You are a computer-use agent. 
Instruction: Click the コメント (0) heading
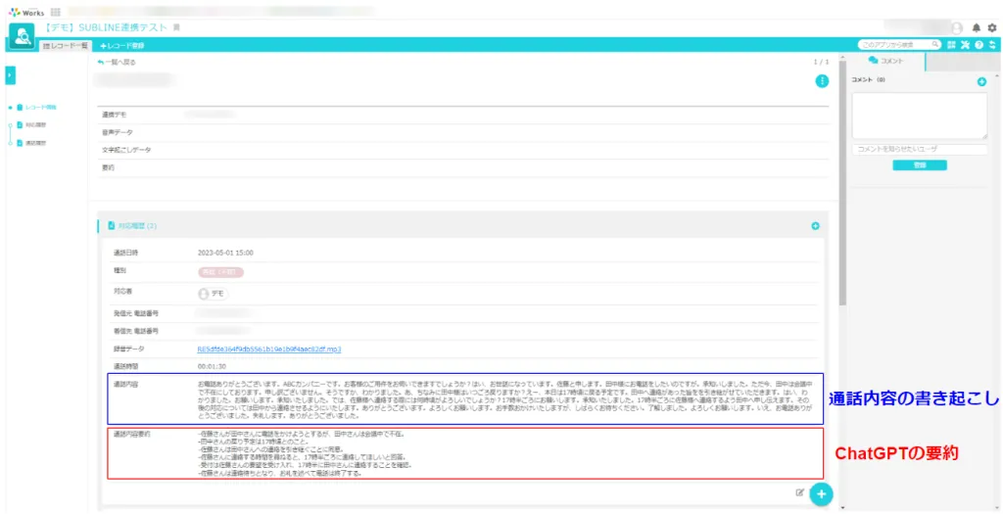point(868,80)
